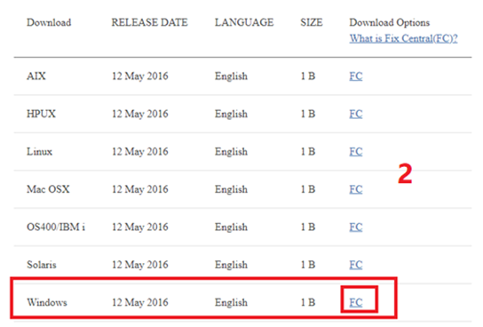The width and height of the screenshot is (483, 327).
Task: Click the FC link for Mac OSX
Action: coord(356,189)
